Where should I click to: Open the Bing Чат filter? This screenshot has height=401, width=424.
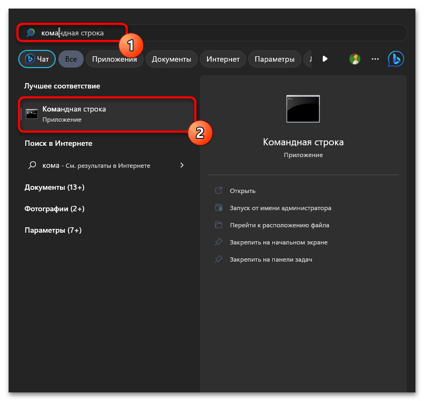(37, 59)
